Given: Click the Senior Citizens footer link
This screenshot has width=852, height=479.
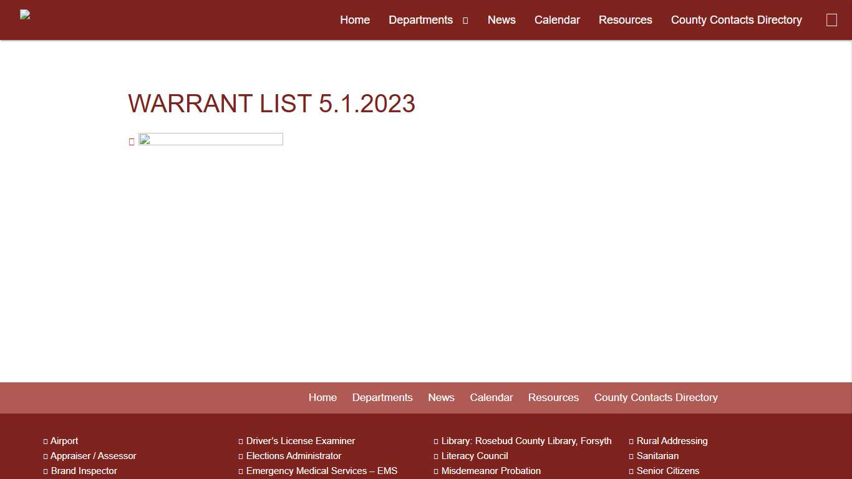Looking at the screenshot, I should tap(668, 471).
